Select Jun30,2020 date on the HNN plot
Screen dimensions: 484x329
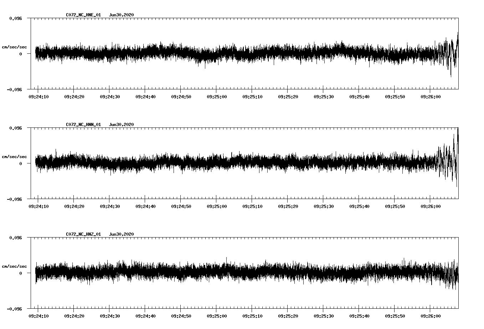click(122, 125)
